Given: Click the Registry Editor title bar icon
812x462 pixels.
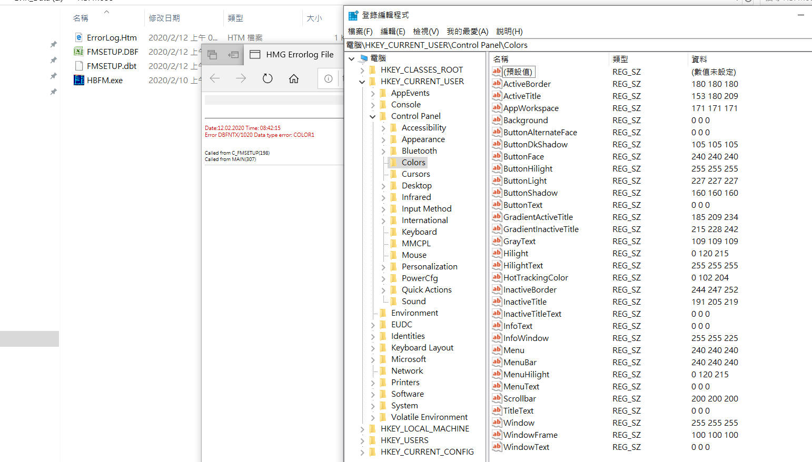Looking at the screenshot, I should tap(353, 15).
